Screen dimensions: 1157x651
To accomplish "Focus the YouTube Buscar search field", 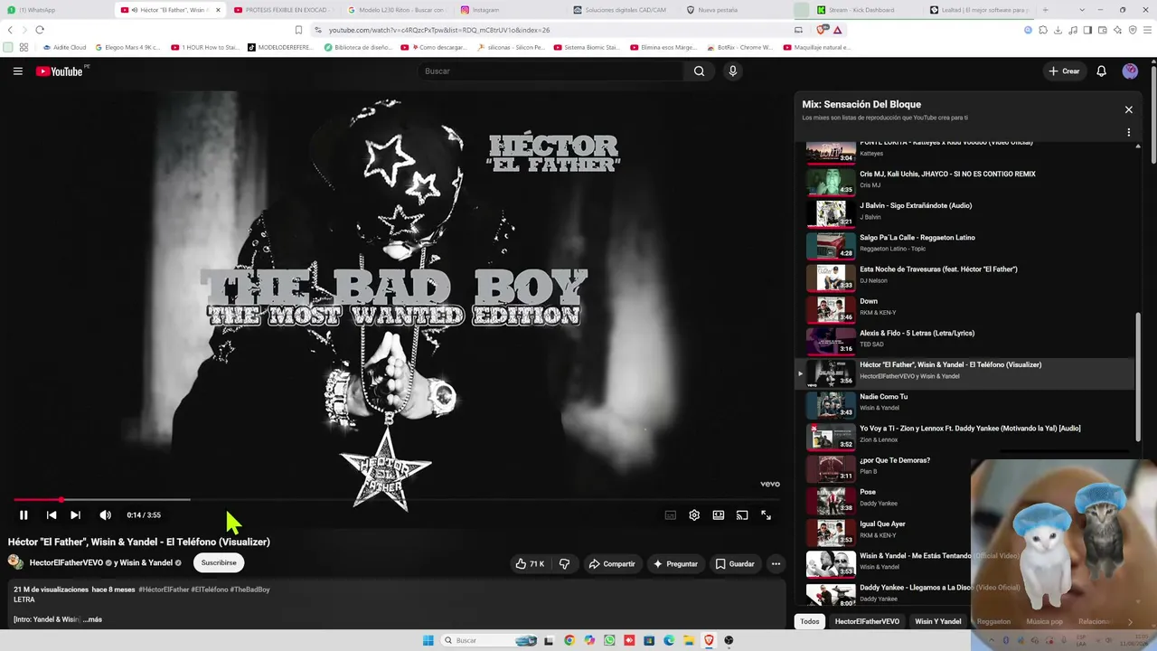I will (550, 71).
